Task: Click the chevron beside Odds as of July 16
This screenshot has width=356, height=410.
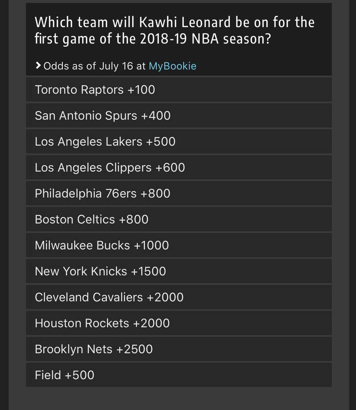Action: click(x=38, y=66)
